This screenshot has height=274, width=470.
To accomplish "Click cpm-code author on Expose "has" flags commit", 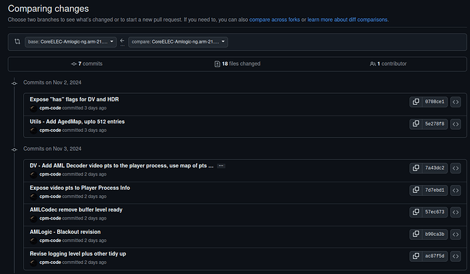I will point(50,107).
